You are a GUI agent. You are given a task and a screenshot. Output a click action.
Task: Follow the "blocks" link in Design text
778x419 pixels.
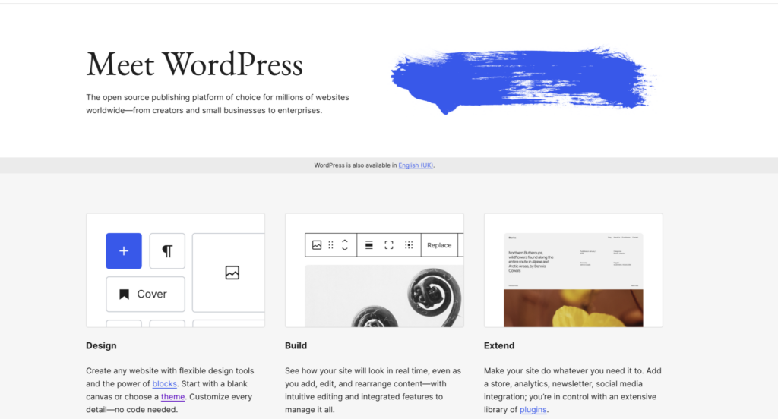point(164,384)
